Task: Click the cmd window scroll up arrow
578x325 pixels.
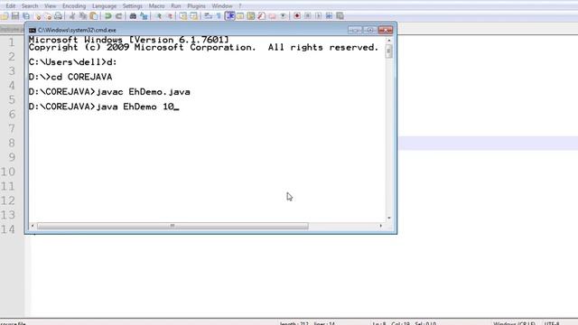Action: (389, 40)
